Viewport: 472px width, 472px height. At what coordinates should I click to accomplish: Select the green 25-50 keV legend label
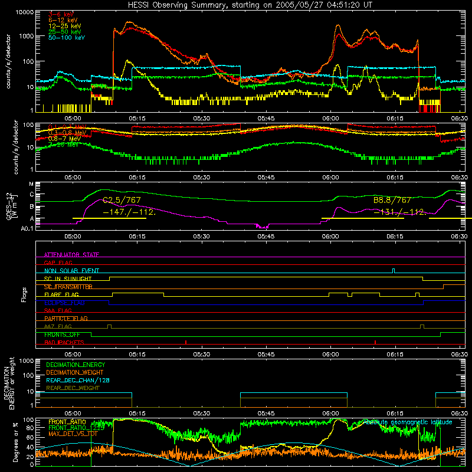coord(64,32)
